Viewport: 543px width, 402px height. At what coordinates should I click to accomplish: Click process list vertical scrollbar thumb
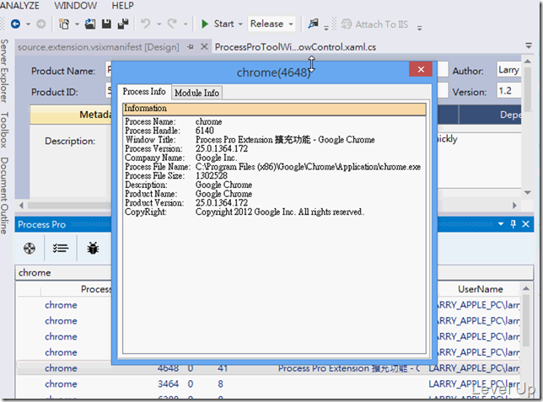point(526,320)
